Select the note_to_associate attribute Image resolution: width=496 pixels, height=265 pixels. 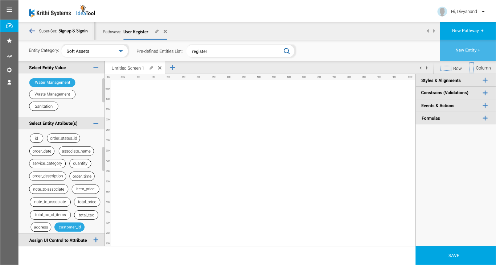coord(50,202)
